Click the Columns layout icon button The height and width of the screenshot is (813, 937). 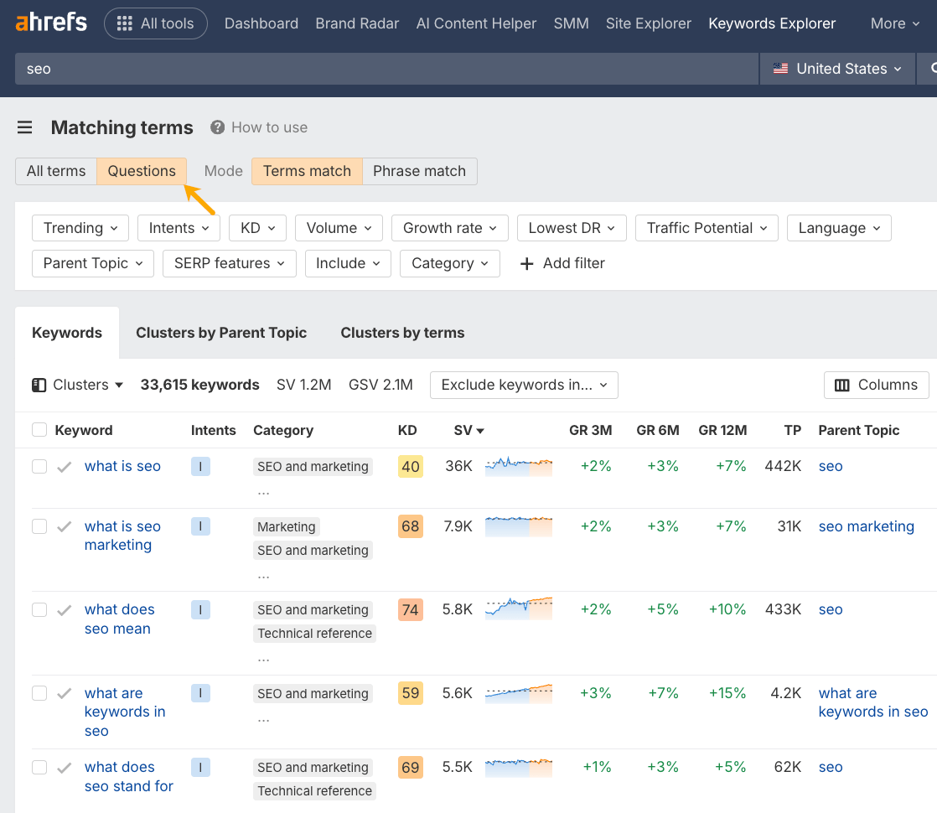pos(876,385)
